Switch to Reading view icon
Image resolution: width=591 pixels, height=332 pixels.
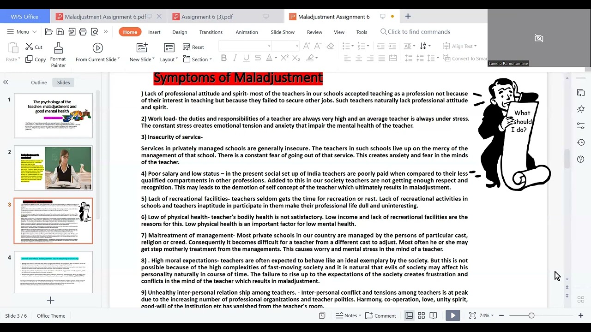point(433,316)
